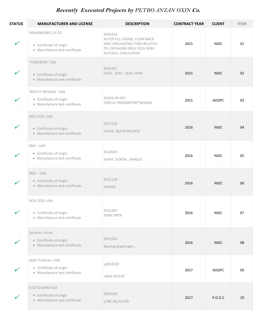Click the STATUS column header
The image size is (253, 310).
[x=16, y=24]
